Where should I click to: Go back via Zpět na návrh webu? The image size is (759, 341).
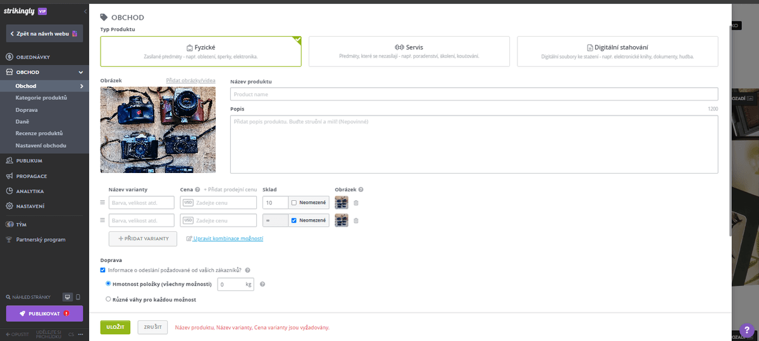[x=44, y=33]
